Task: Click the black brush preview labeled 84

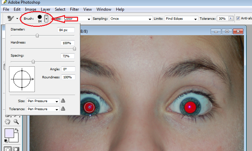Action: (40, 17)
